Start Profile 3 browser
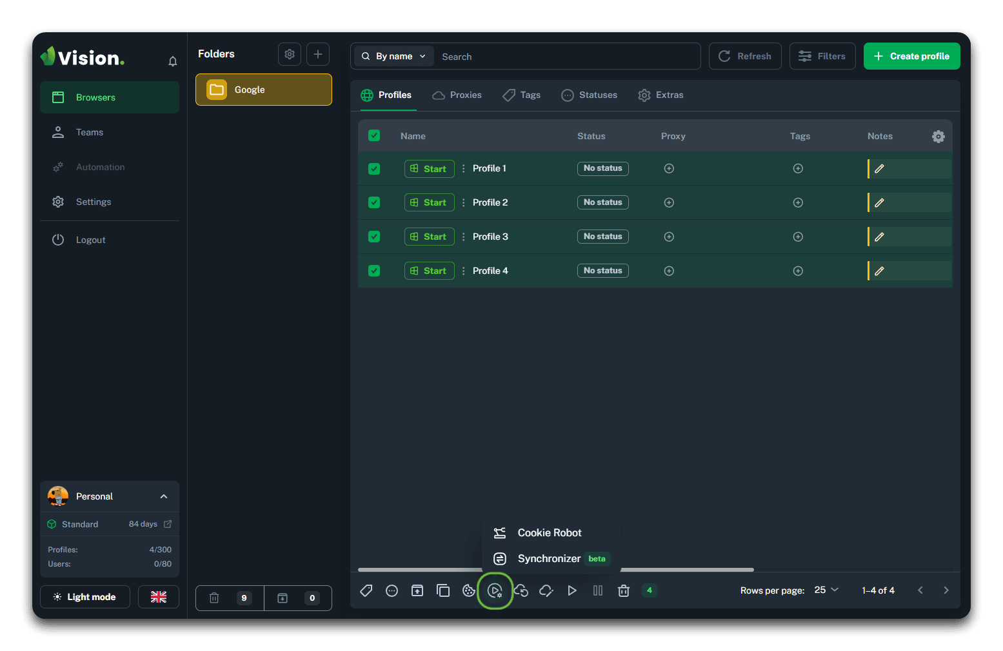Image resolution: width=1003 pixels, height=651 pixels. coord(429,237)
